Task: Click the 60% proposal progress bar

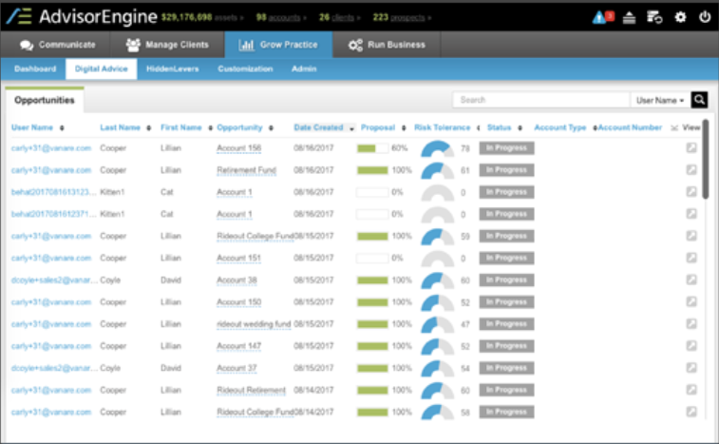Action: pyautogui.click(x=372, y=148)
